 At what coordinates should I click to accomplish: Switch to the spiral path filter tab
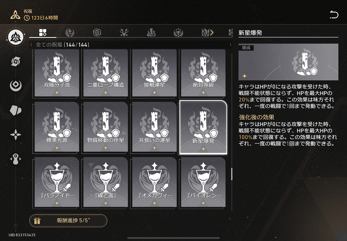(x=97, y=33)
